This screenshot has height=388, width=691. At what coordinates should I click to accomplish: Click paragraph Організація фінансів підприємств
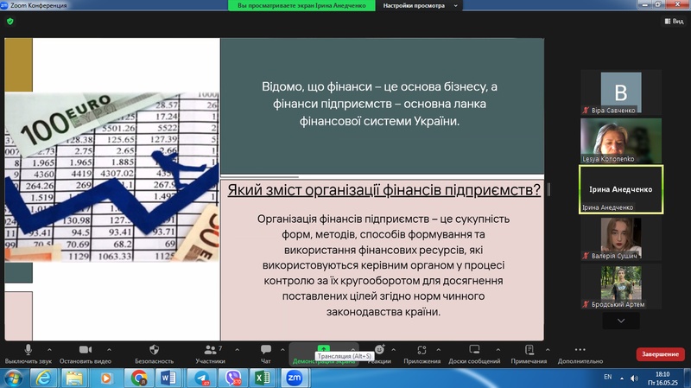384,265
